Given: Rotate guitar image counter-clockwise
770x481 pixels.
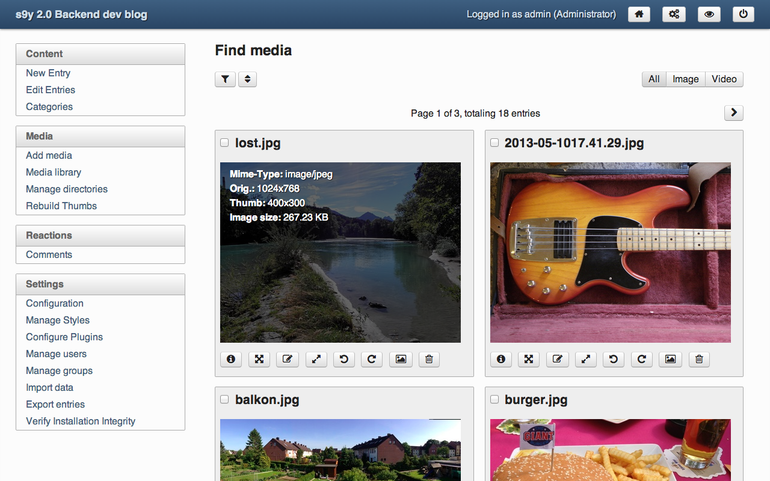Looking at the screenshot, I should [x=613, y=360].
